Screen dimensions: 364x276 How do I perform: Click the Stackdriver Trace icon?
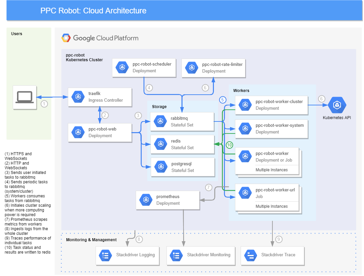[251, 256]
